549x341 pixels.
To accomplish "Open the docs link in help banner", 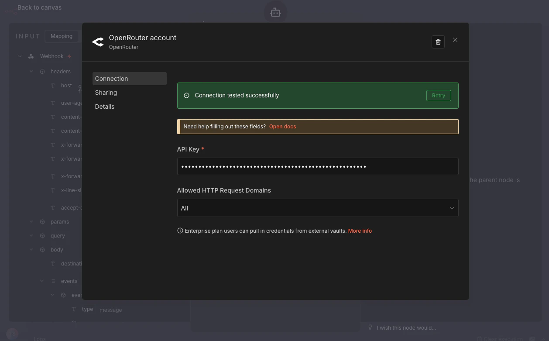I will [x=282, y=127].
